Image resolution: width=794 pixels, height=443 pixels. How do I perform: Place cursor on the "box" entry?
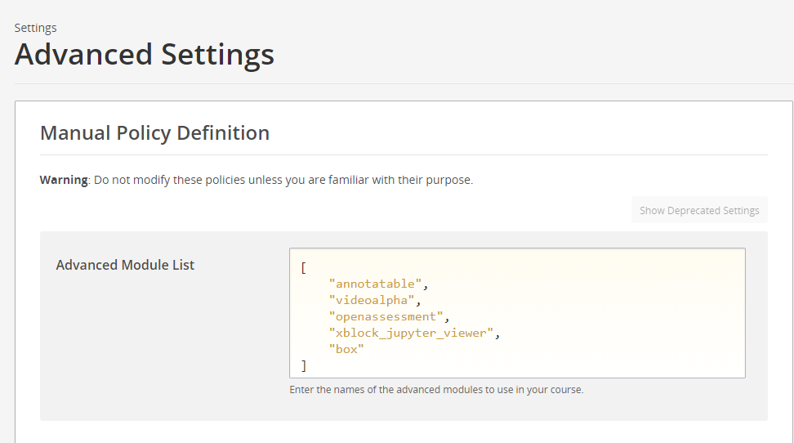(x=346, y=349)
